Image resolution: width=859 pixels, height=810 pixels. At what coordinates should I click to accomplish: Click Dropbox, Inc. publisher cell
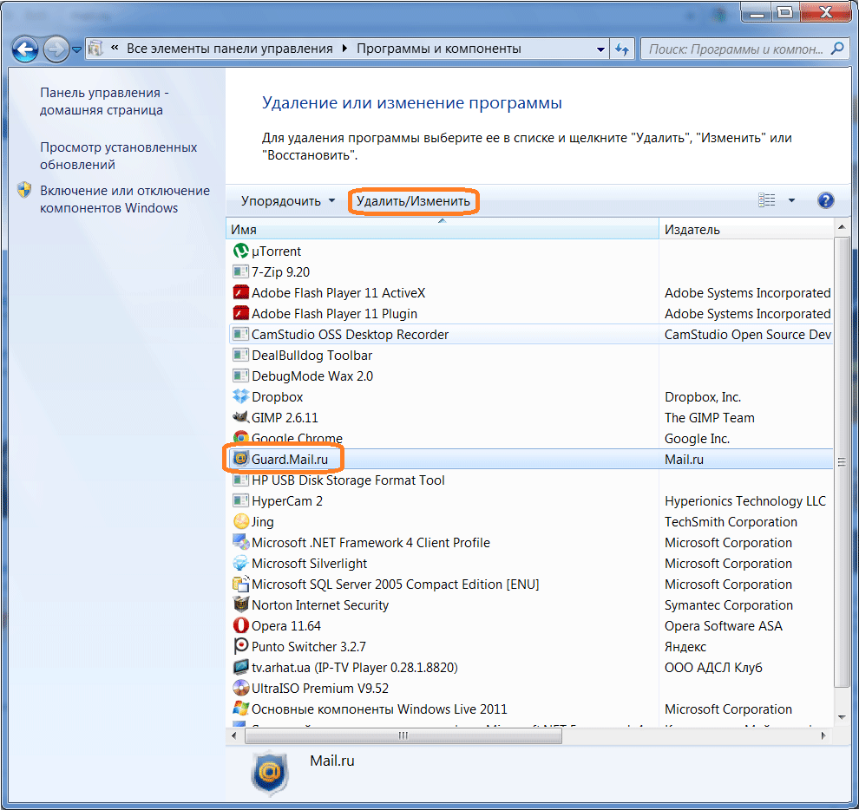tap(703, 396)
